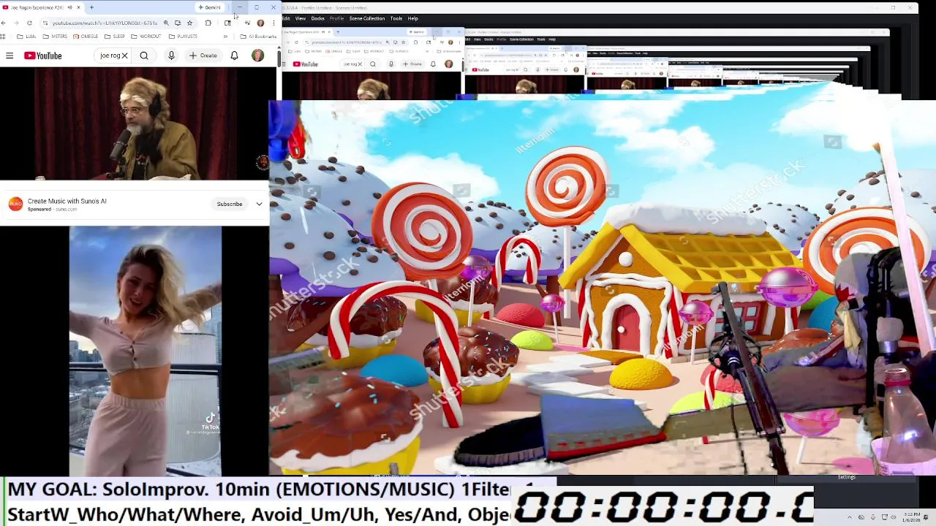Screen dimensions: 936x526
Task: Open Create Music with Sunos AI ad
Action: [x=67, y=201]
